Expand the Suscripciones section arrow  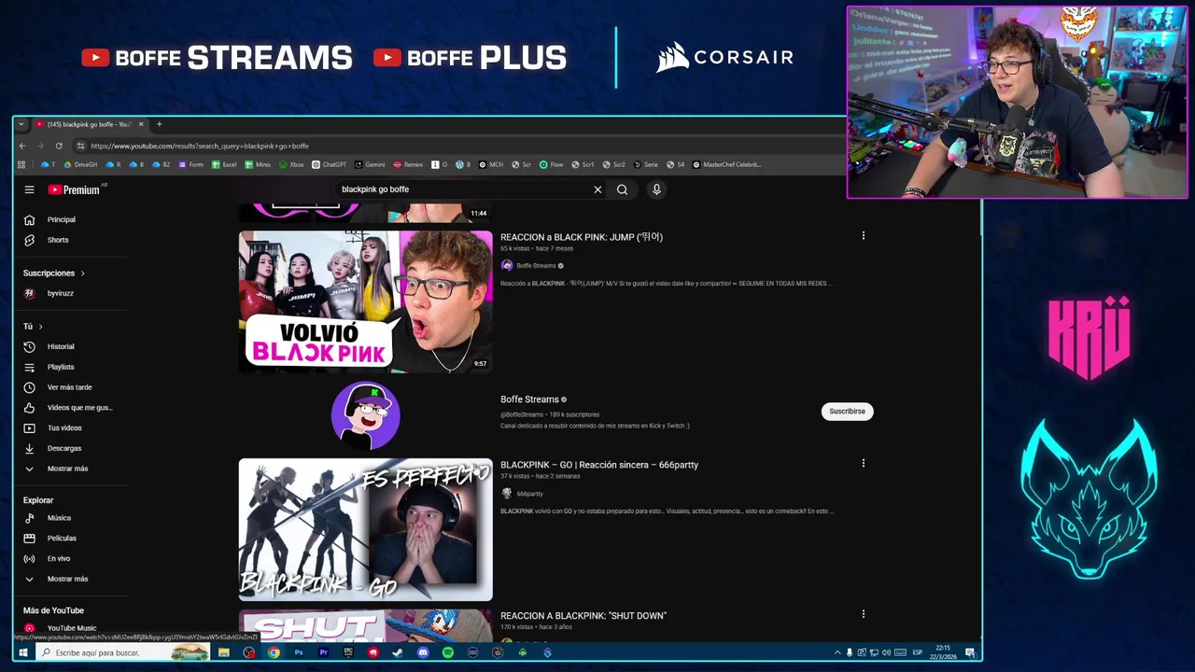[82, 273]
